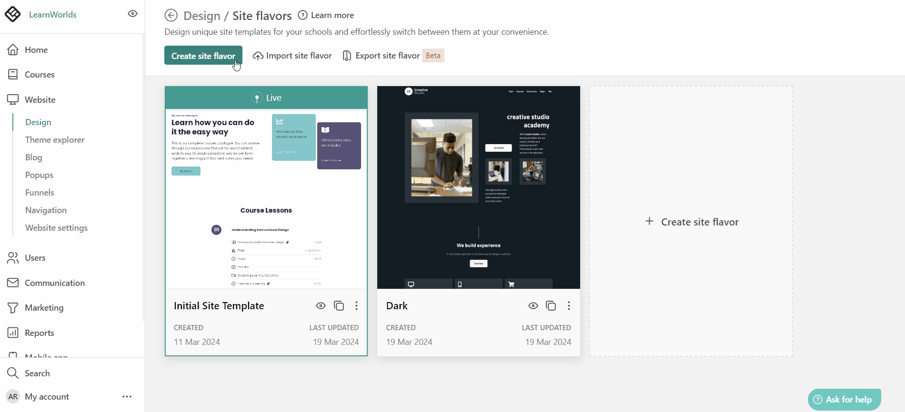Duplicate the Initial Site Template flavor
The height and width of the screenshot is (412, 905).
pos(339,306)
